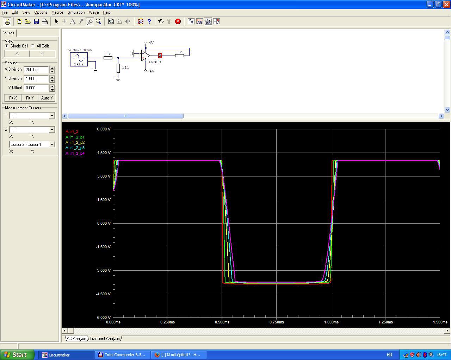Image resolution: width=451 pixels, height=360 pixels.
Task: Select the probe tool
Action: [90, 21]
